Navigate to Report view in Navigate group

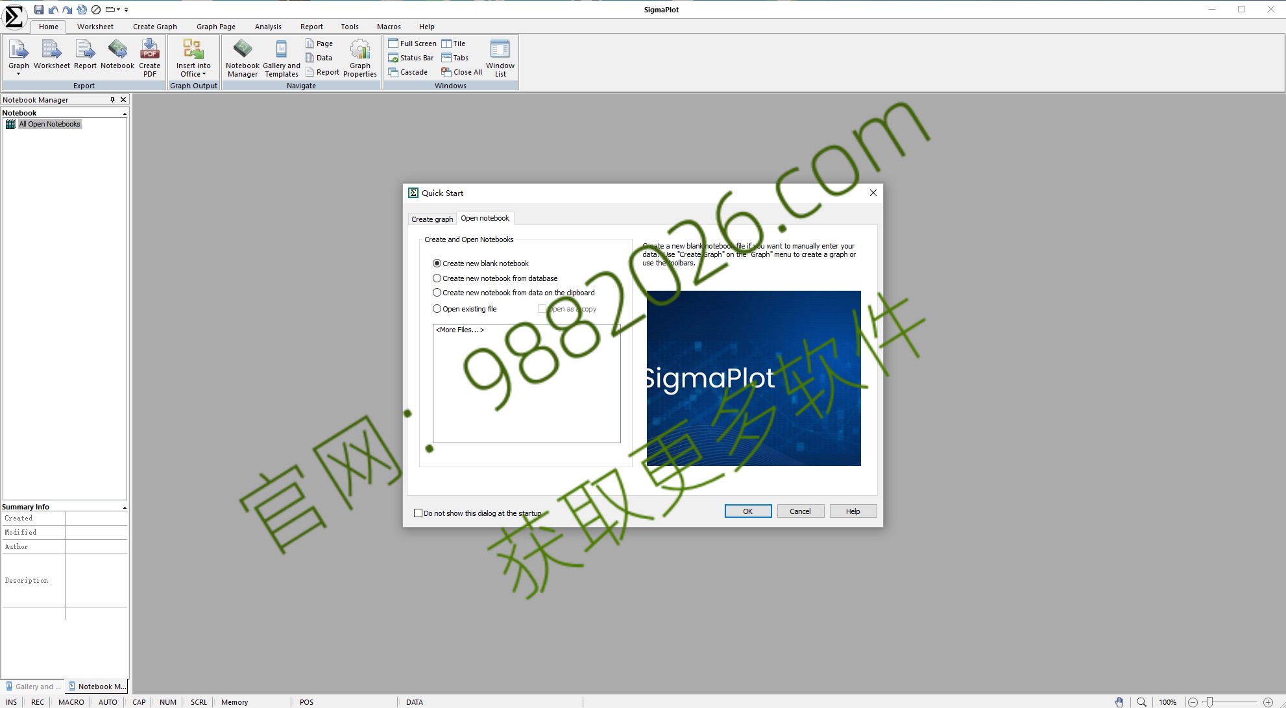(x=322, y=72)
